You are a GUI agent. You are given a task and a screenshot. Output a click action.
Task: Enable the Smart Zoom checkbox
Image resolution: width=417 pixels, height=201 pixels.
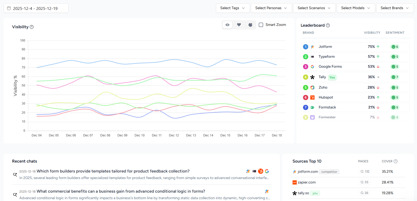[x=261, y=25]
